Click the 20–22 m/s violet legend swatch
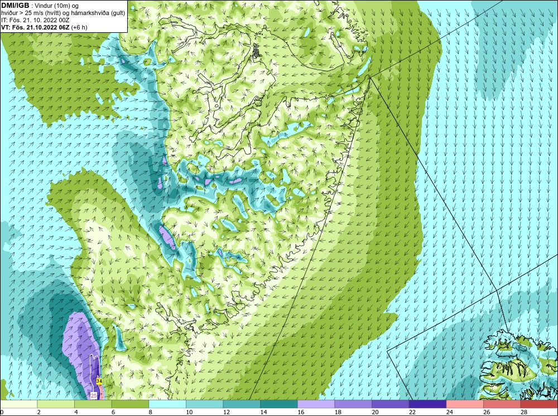Image resolution: width=558 pixels, height=416 pixels. tap(391, 404)
